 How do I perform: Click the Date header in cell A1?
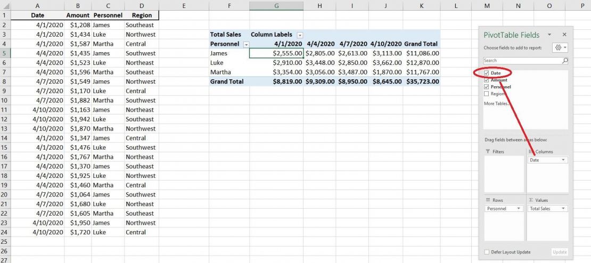[37, 15]
